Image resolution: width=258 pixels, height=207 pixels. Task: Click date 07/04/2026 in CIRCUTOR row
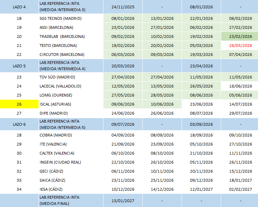pos(240,55)
